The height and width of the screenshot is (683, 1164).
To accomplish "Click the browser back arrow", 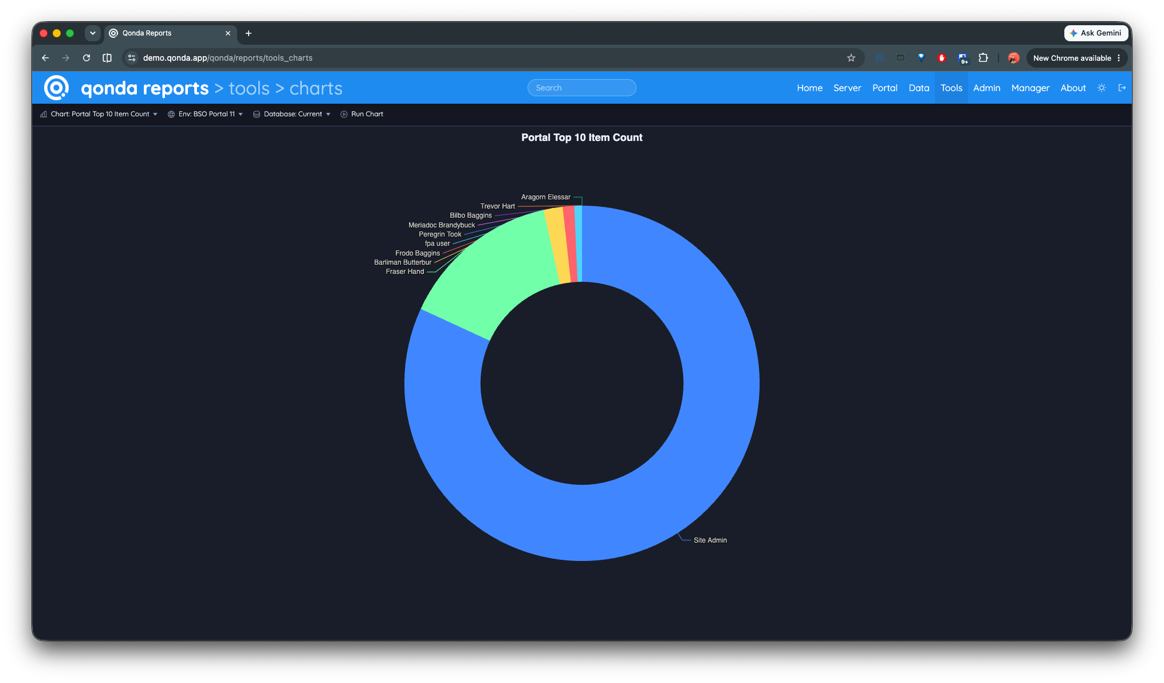I will click(45, 58).
